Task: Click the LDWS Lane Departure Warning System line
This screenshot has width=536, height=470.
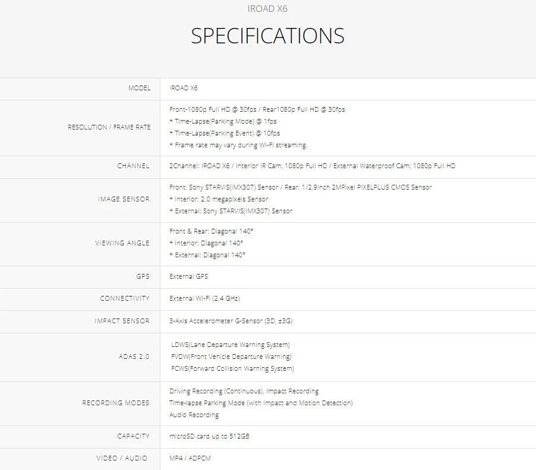Action: click(230, 345)
